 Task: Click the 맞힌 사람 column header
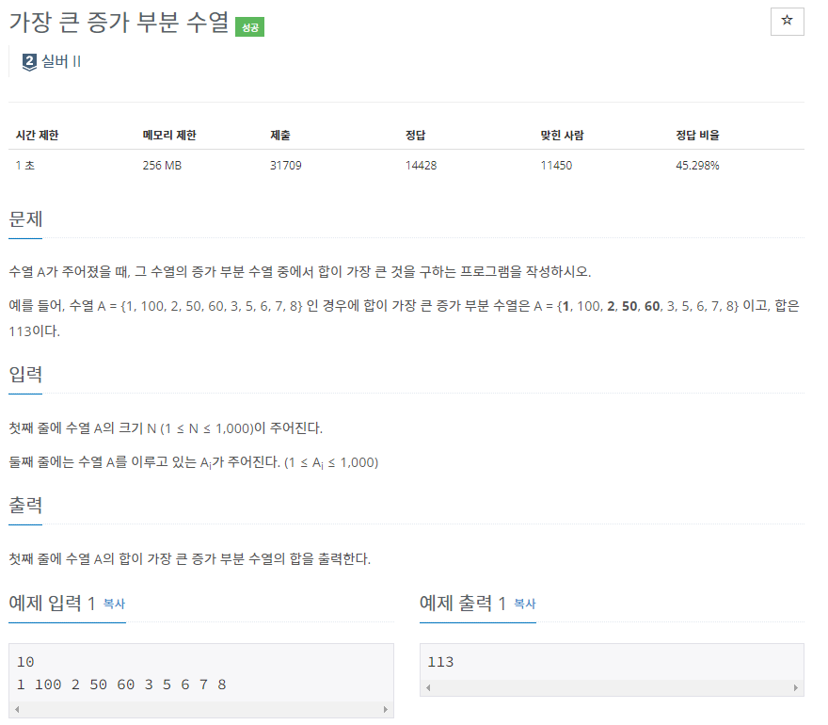(562, 136)
